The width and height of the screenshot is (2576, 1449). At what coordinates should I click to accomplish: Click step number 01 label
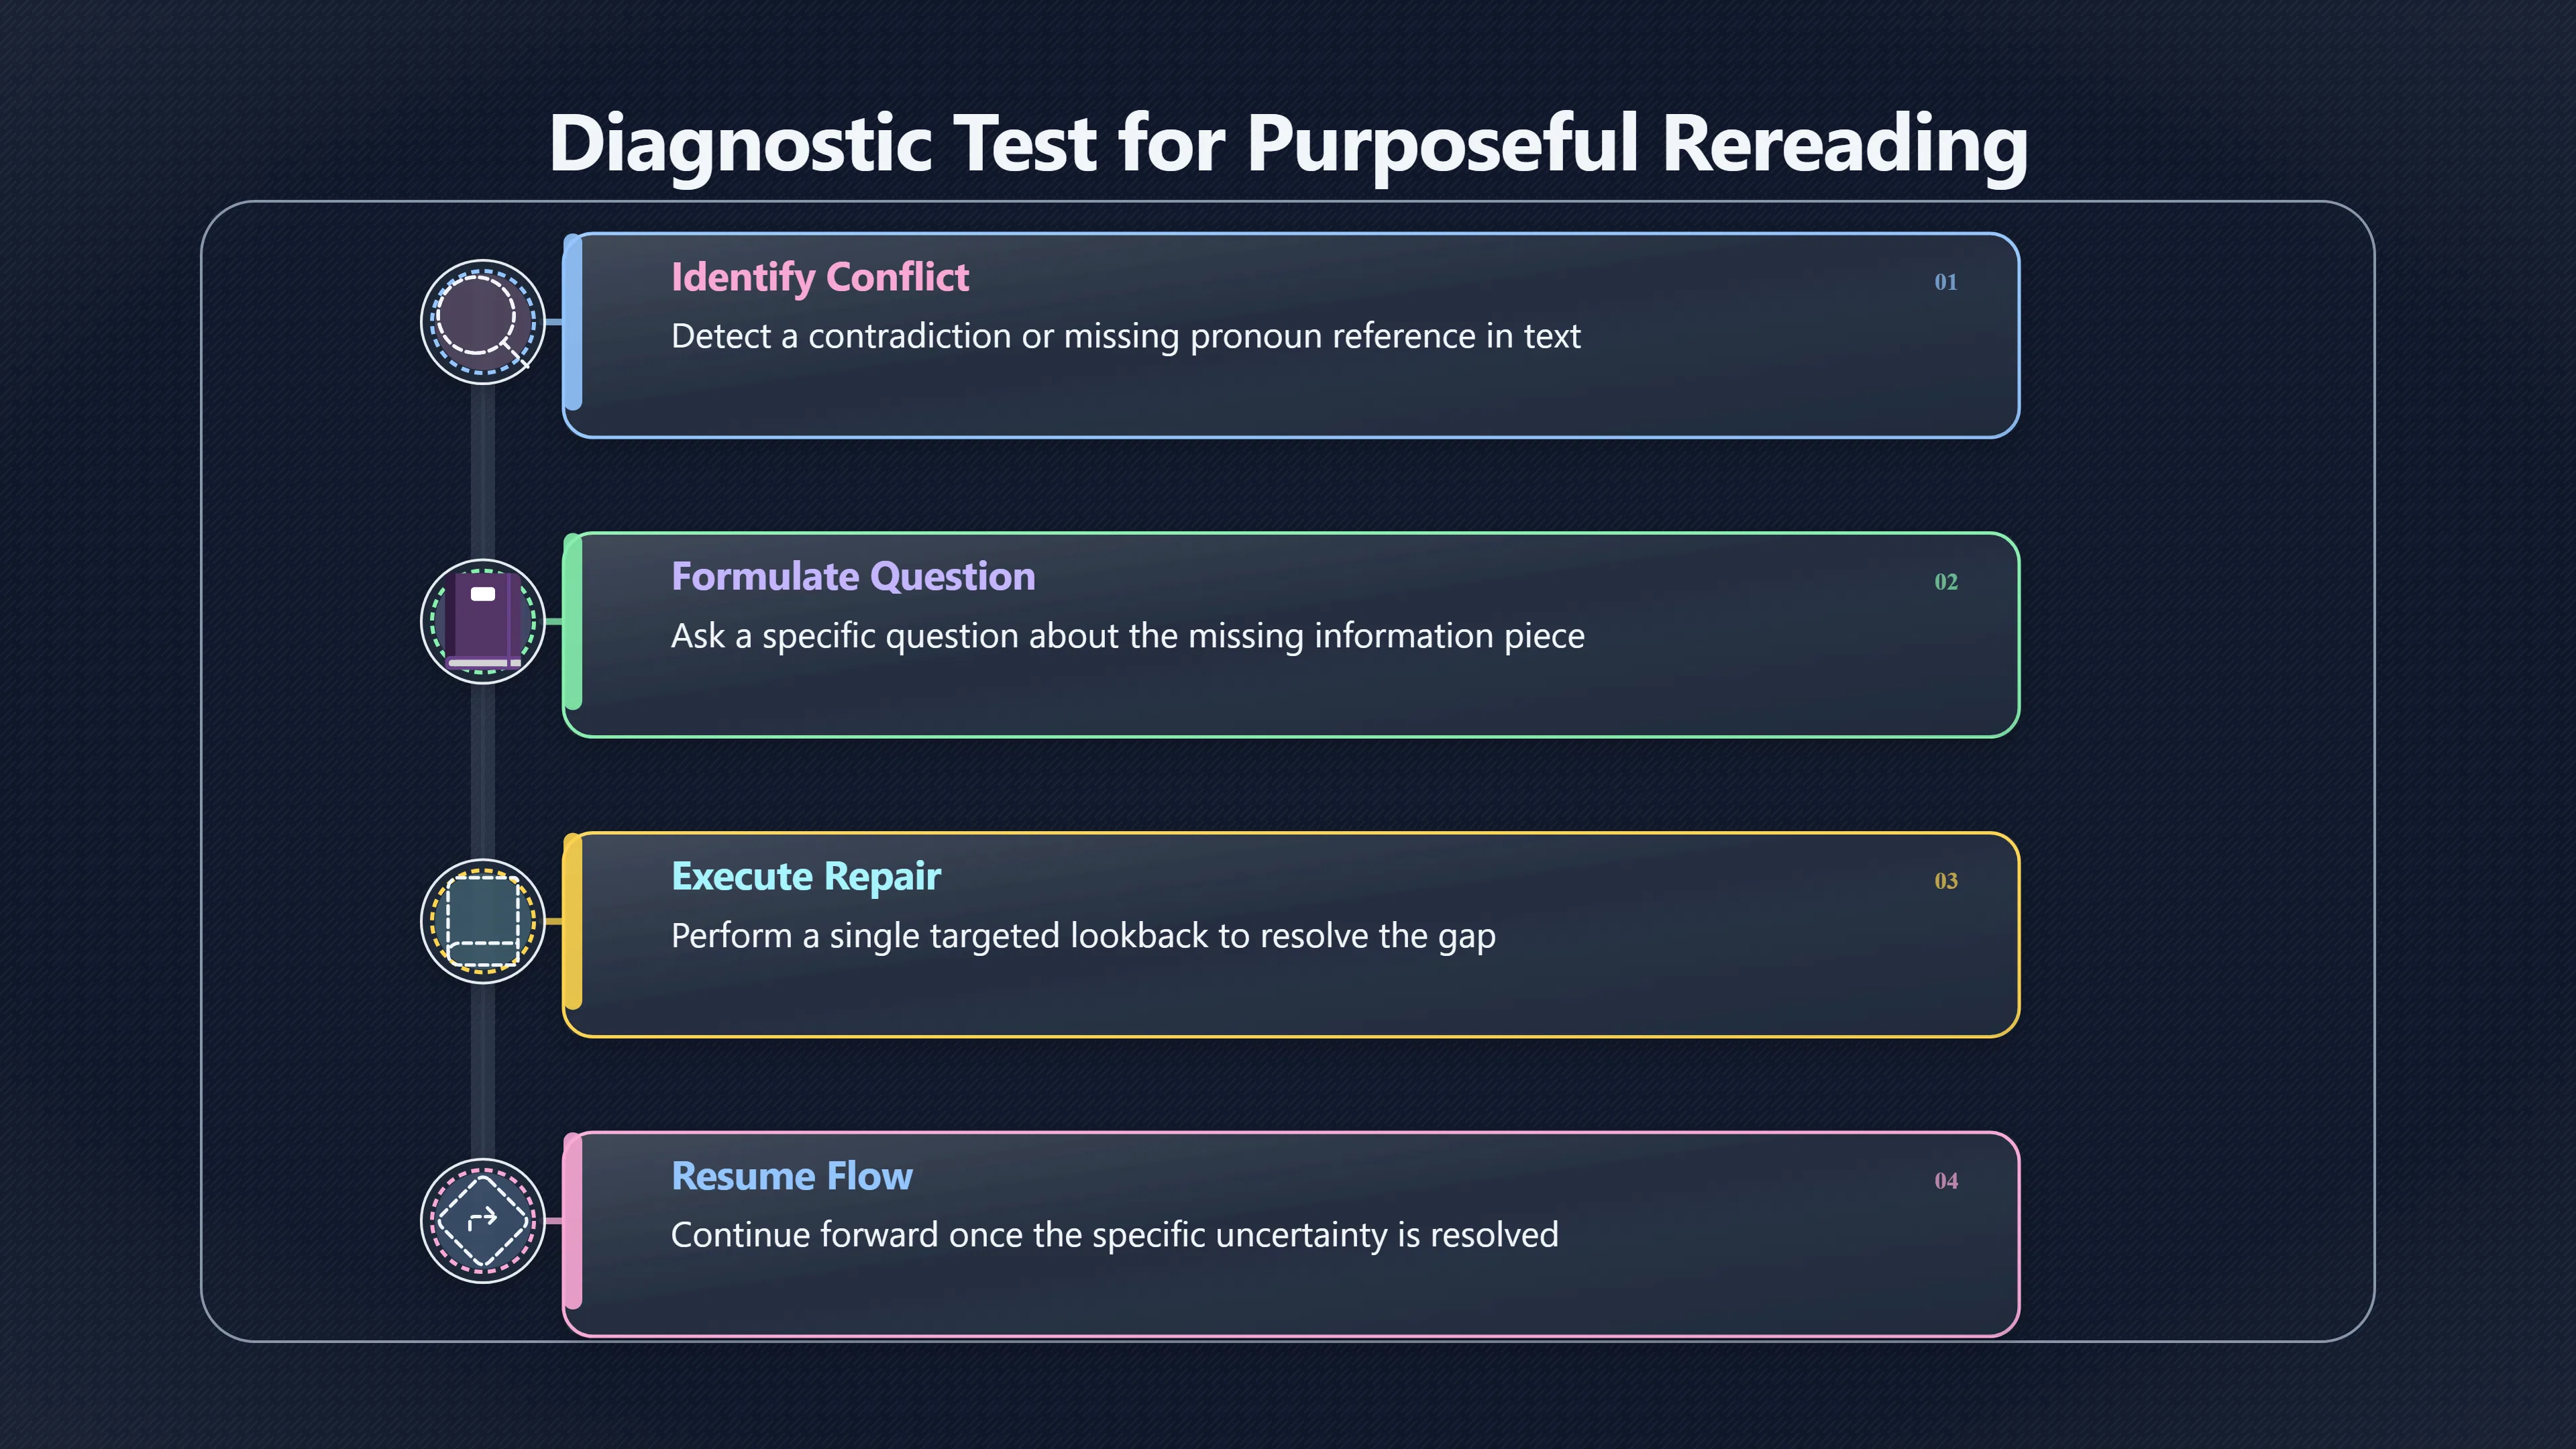click(1945, 282)
